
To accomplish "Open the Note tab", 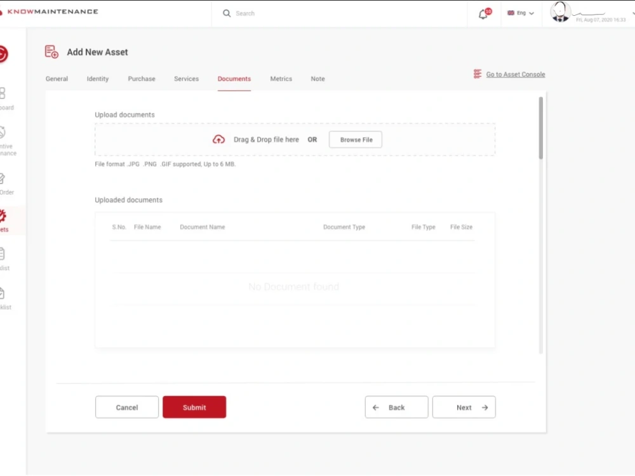I will (318, 79).
